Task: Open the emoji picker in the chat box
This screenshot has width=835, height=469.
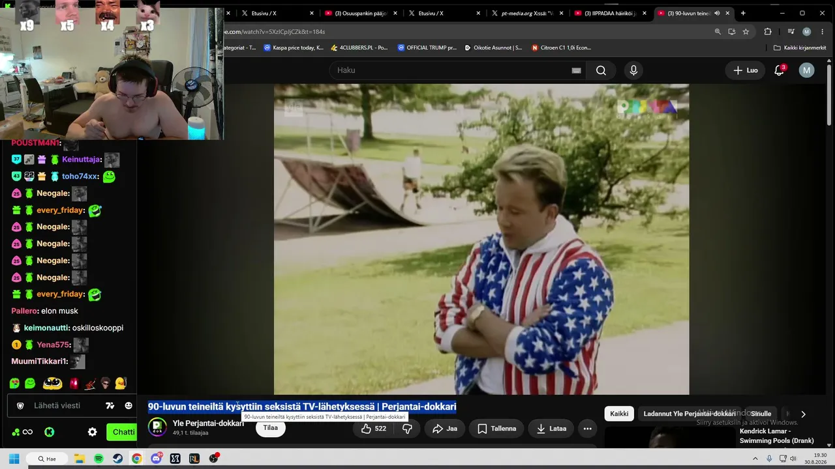Action: (x=129, y=405)
